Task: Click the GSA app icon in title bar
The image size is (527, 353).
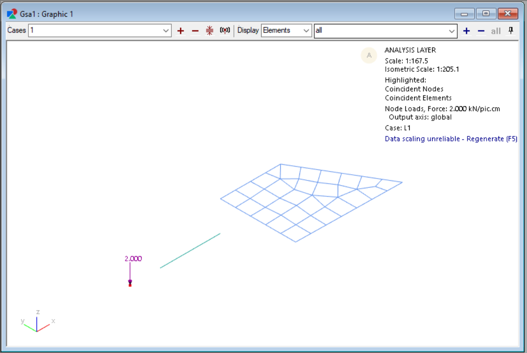Action: (x=12, y=14)
